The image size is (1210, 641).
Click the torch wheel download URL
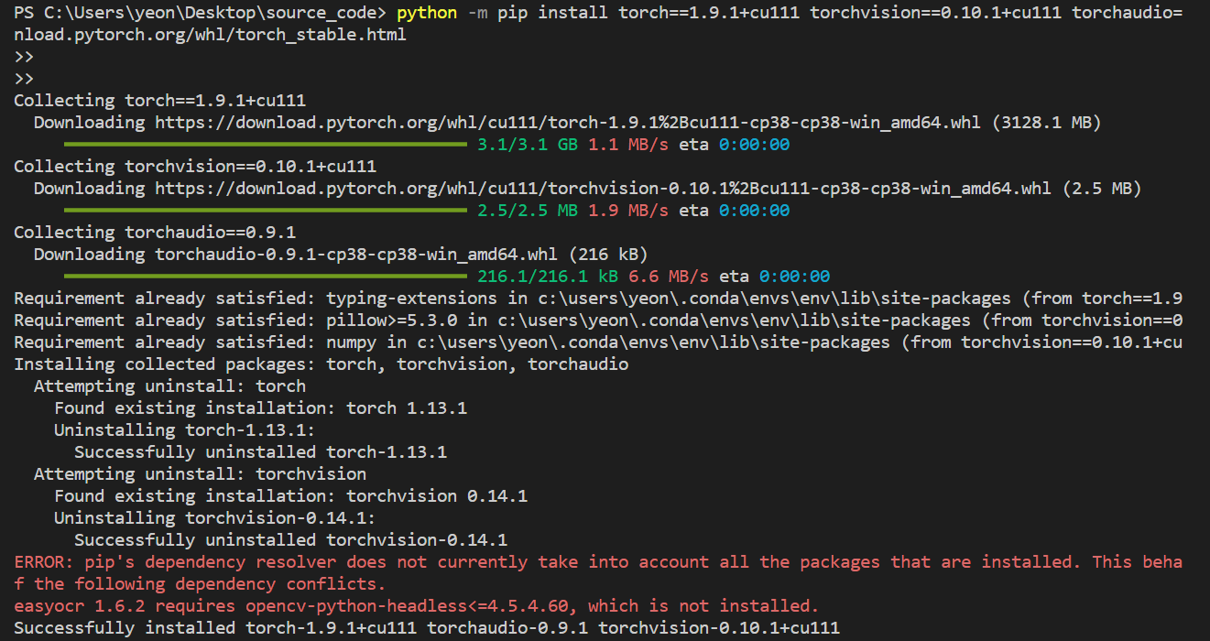coord(568,123)
